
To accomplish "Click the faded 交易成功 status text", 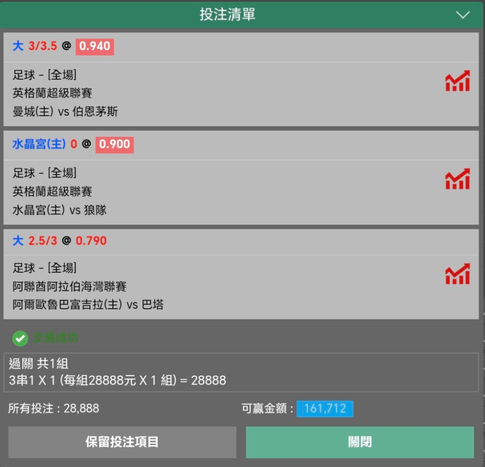I will [55, 338].
